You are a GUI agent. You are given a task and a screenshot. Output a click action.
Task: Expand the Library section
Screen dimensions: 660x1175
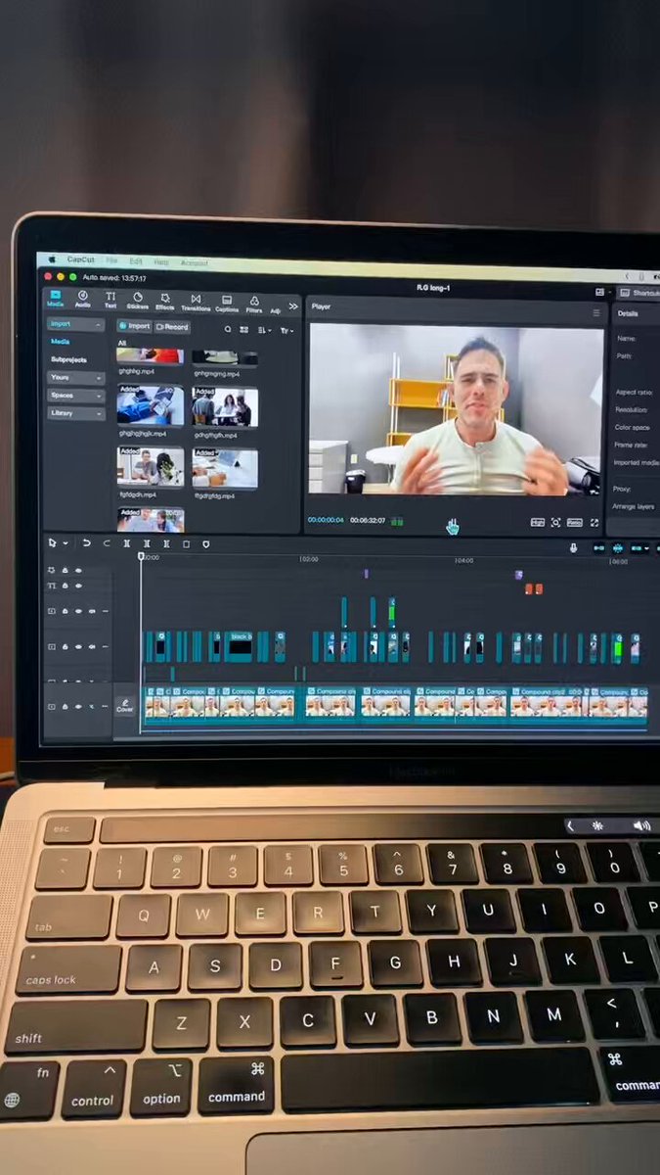tap(76, 413)
